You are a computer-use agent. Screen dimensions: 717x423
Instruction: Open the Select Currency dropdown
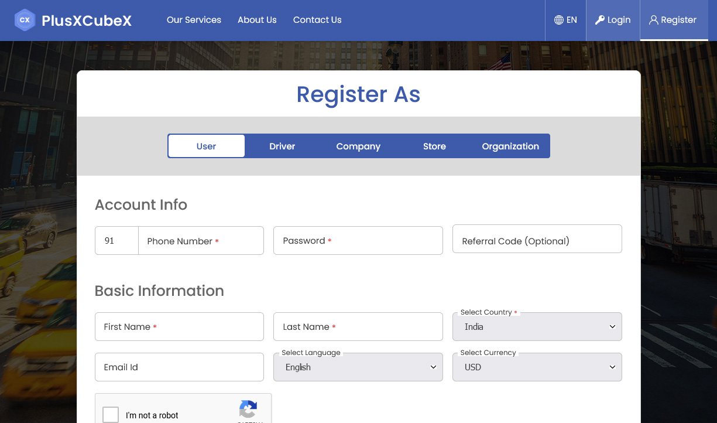pyautogui.click(x=537, y=367)
